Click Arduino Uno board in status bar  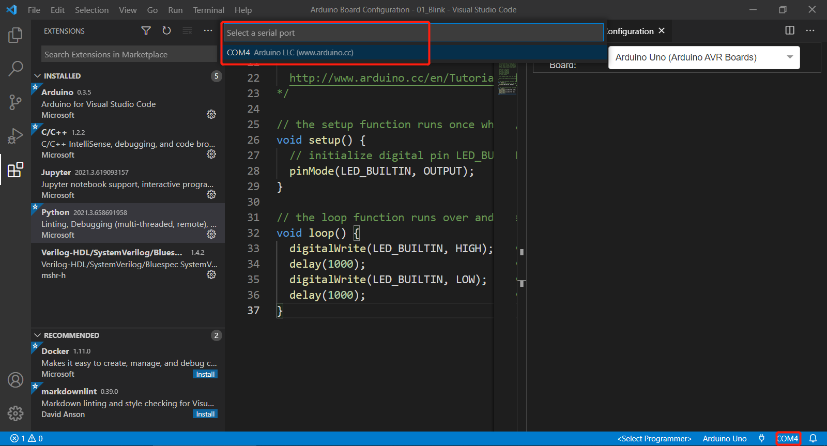(725, 438)
